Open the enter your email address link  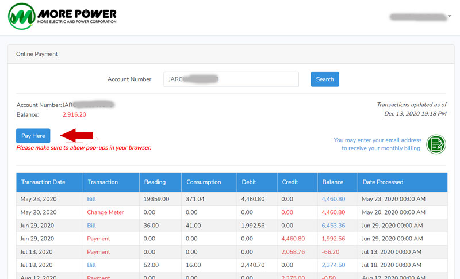[x=378, y=144]
